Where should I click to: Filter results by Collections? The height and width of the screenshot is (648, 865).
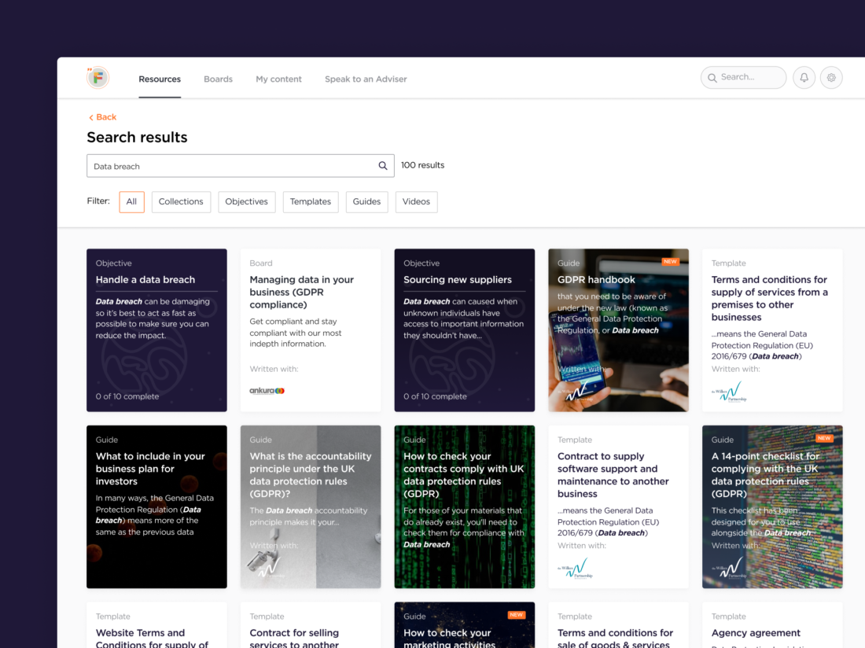pyautogui.click(x=181, y=202)
